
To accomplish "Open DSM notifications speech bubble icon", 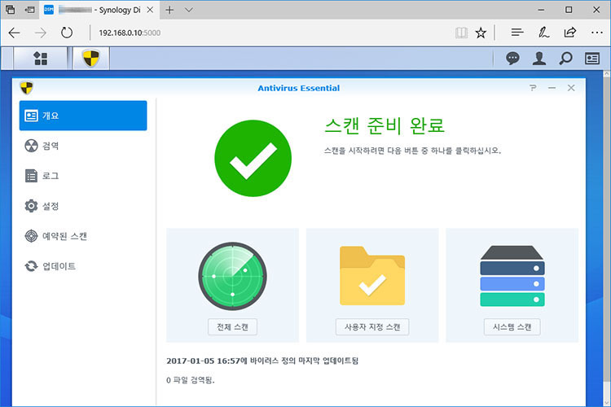I will pos(512,59).
